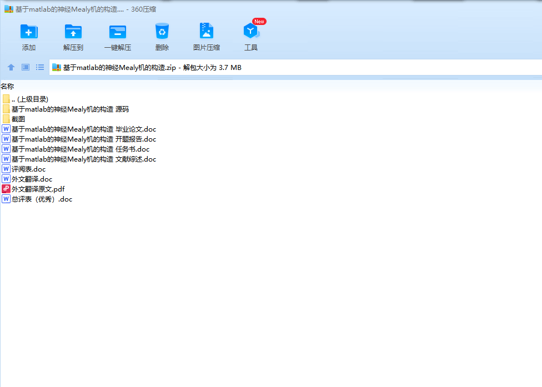Viewport: 542px width, 387px height.
Task: Click the 名称 column header
Action: [7, 87]
